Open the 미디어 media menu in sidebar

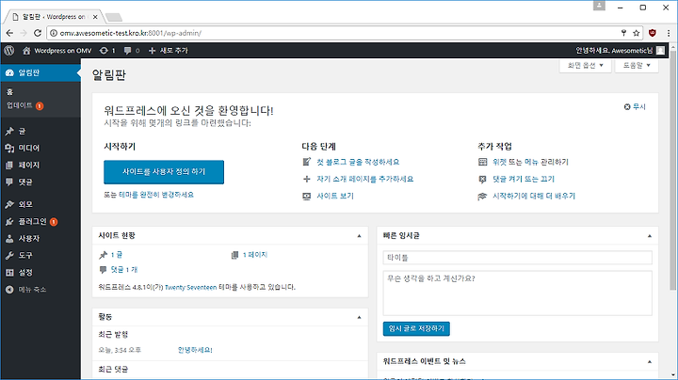40,148
